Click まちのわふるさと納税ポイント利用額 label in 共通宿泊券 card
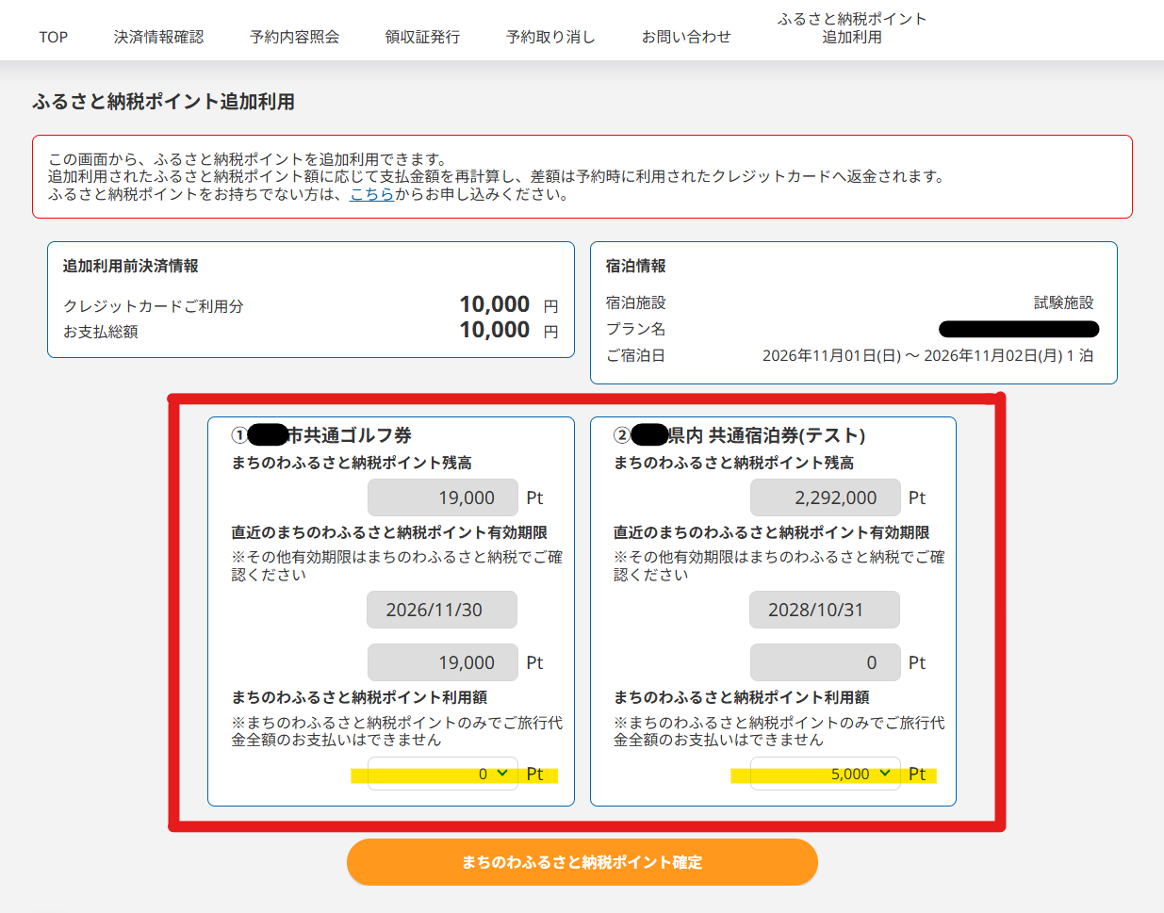 742,697
